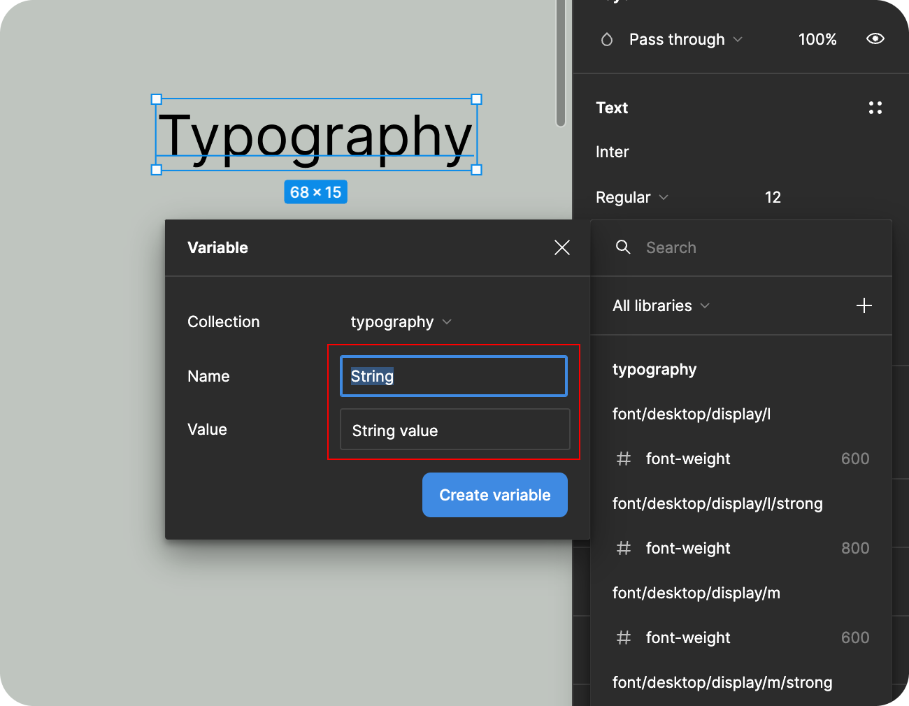Click the font/desktop/display/l/strong group heading
The height and width of the screenshot is (706, 909).
(717, 503)
